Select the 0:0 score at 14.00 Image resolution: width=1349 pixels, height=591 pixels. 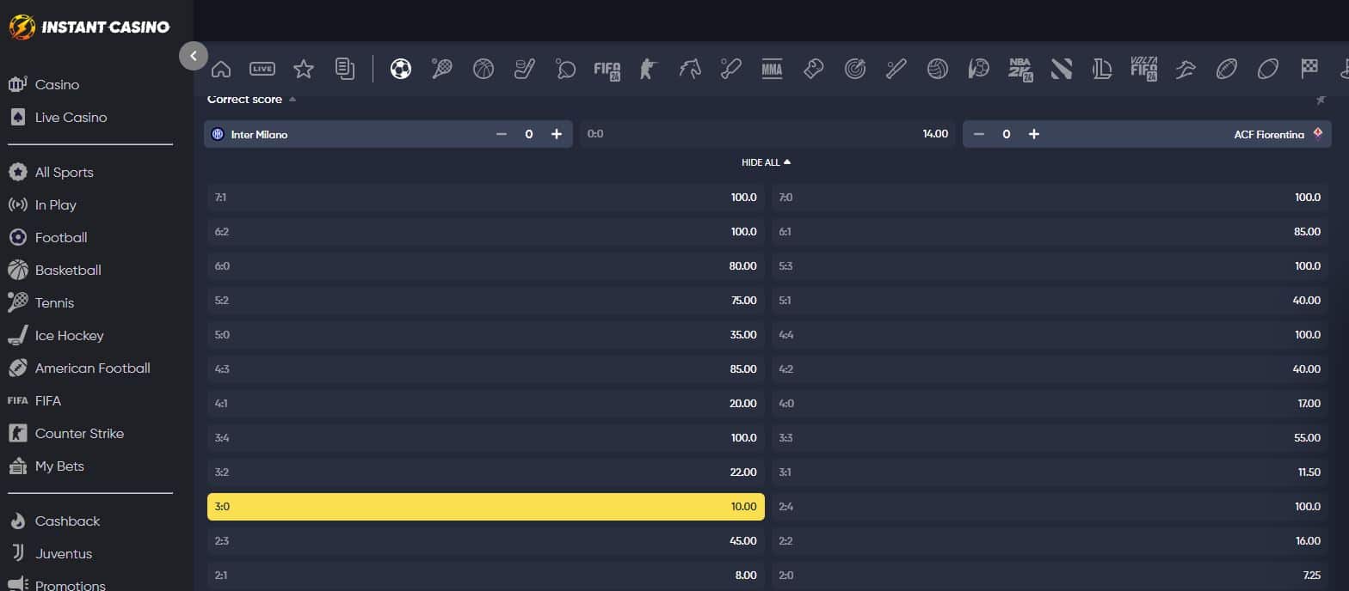point(767,134)
